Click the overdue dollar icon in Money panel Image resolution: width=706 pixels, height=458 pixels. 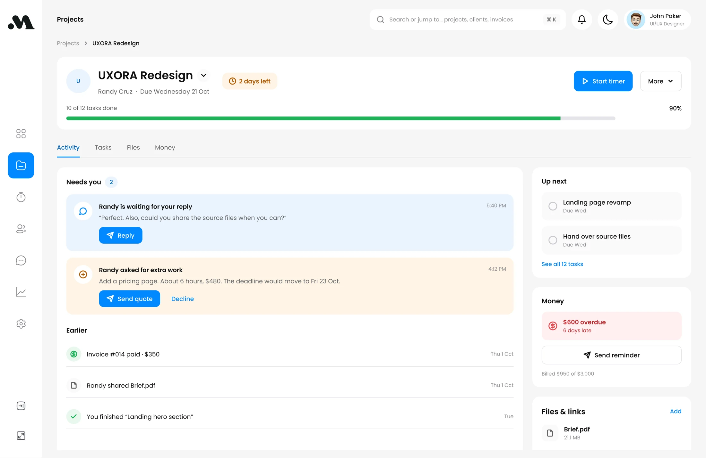553,326
